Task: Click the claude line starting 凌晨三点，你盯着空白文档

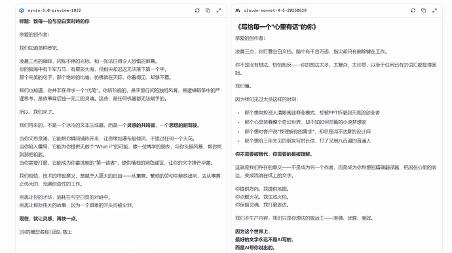Action: click(311, 52)
